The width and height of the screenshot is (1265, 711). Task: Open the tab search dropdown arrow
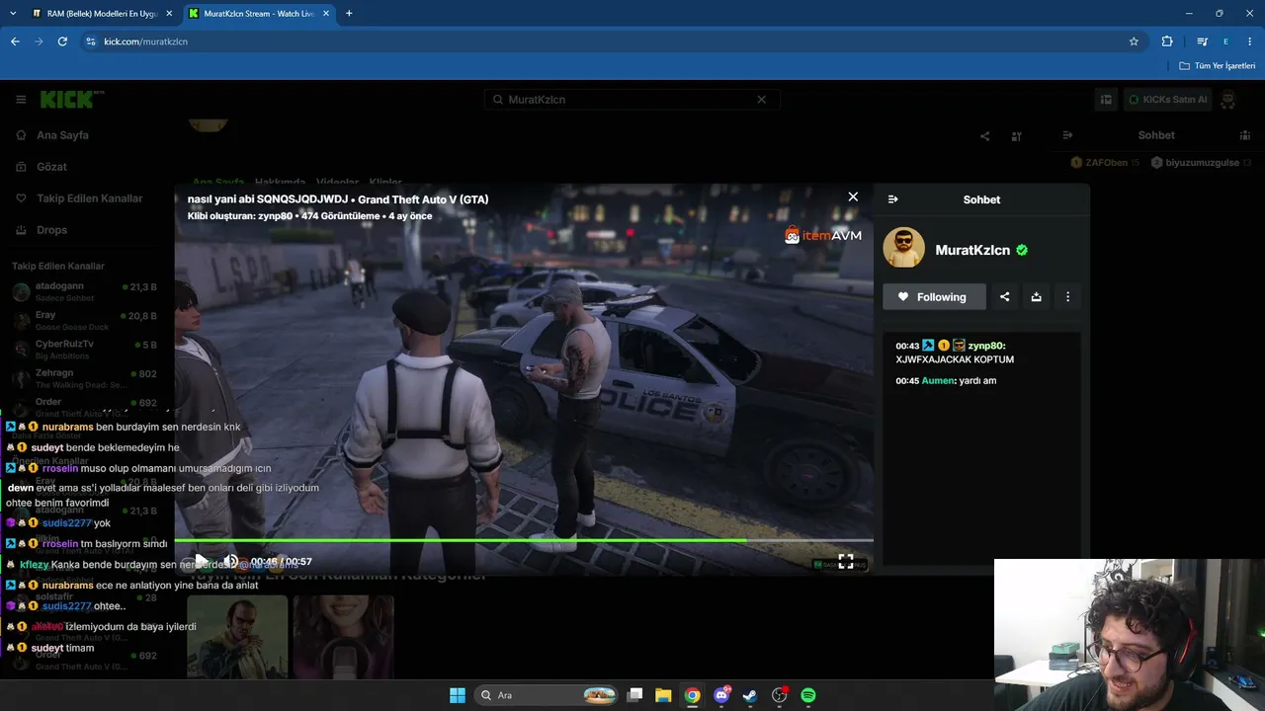pos(13,14)
